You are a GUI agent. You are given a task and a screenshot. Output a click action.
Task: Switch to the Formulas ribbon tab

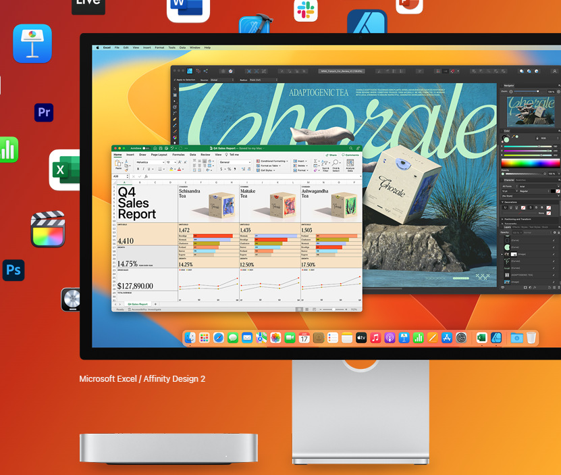[x=178, y=155]
